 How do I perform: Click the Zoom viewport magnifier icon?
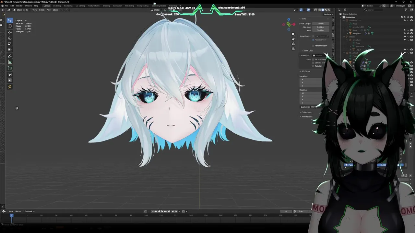tap(293, 34)
